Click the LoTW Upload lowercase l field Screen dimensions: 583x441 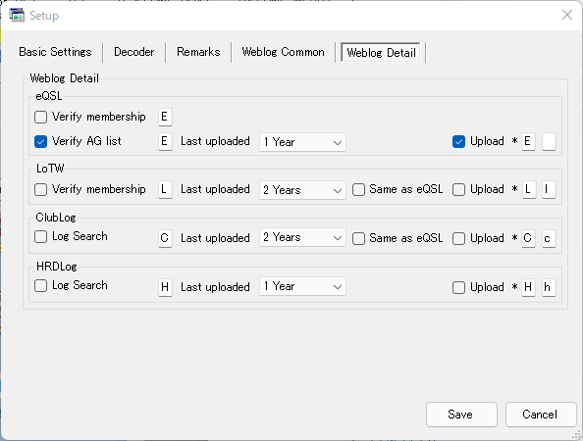[x=549, y=190]
